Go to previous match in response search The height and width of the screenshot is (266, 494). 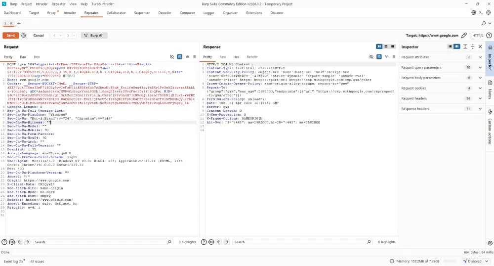[x=219, y=242]
